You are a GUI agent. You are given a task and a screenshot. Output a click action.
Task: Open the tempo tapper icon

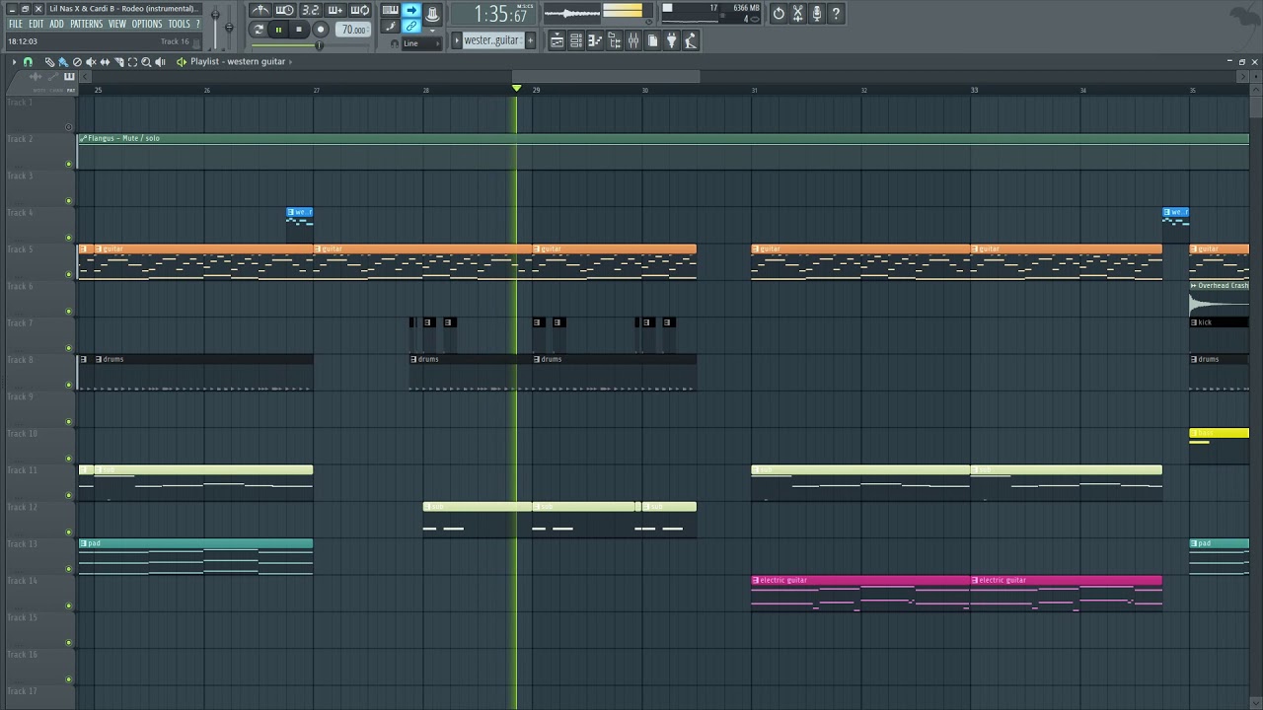(x=691, y=40)
